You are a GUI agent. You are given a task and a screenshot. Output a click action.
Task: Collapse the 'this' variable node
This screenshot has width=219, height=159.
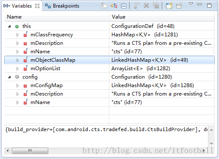9,26
